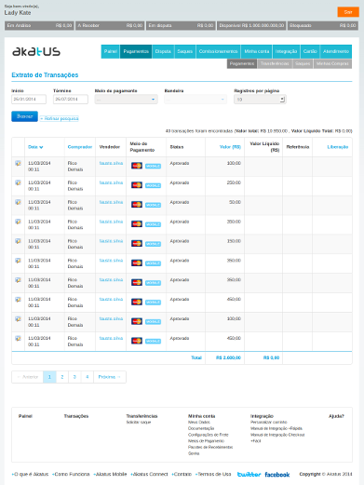Click the Mobile badge in first row

pos(153,166)
